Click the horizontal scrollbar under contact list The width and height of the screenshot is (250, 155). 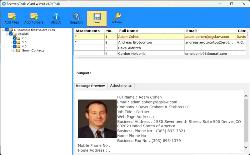125,57
